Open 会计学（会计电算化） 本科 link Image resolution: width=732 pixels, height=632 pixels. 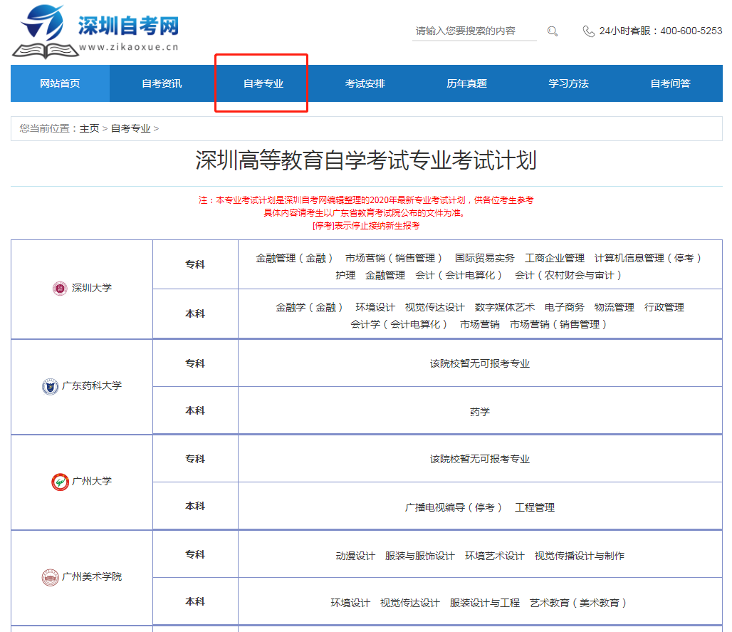pos(399,325)
